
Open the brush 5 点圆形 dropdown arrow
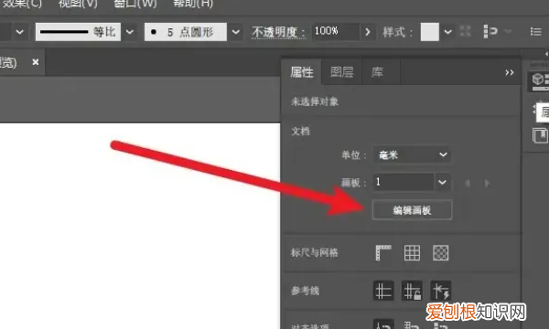[x=236, y=32]
